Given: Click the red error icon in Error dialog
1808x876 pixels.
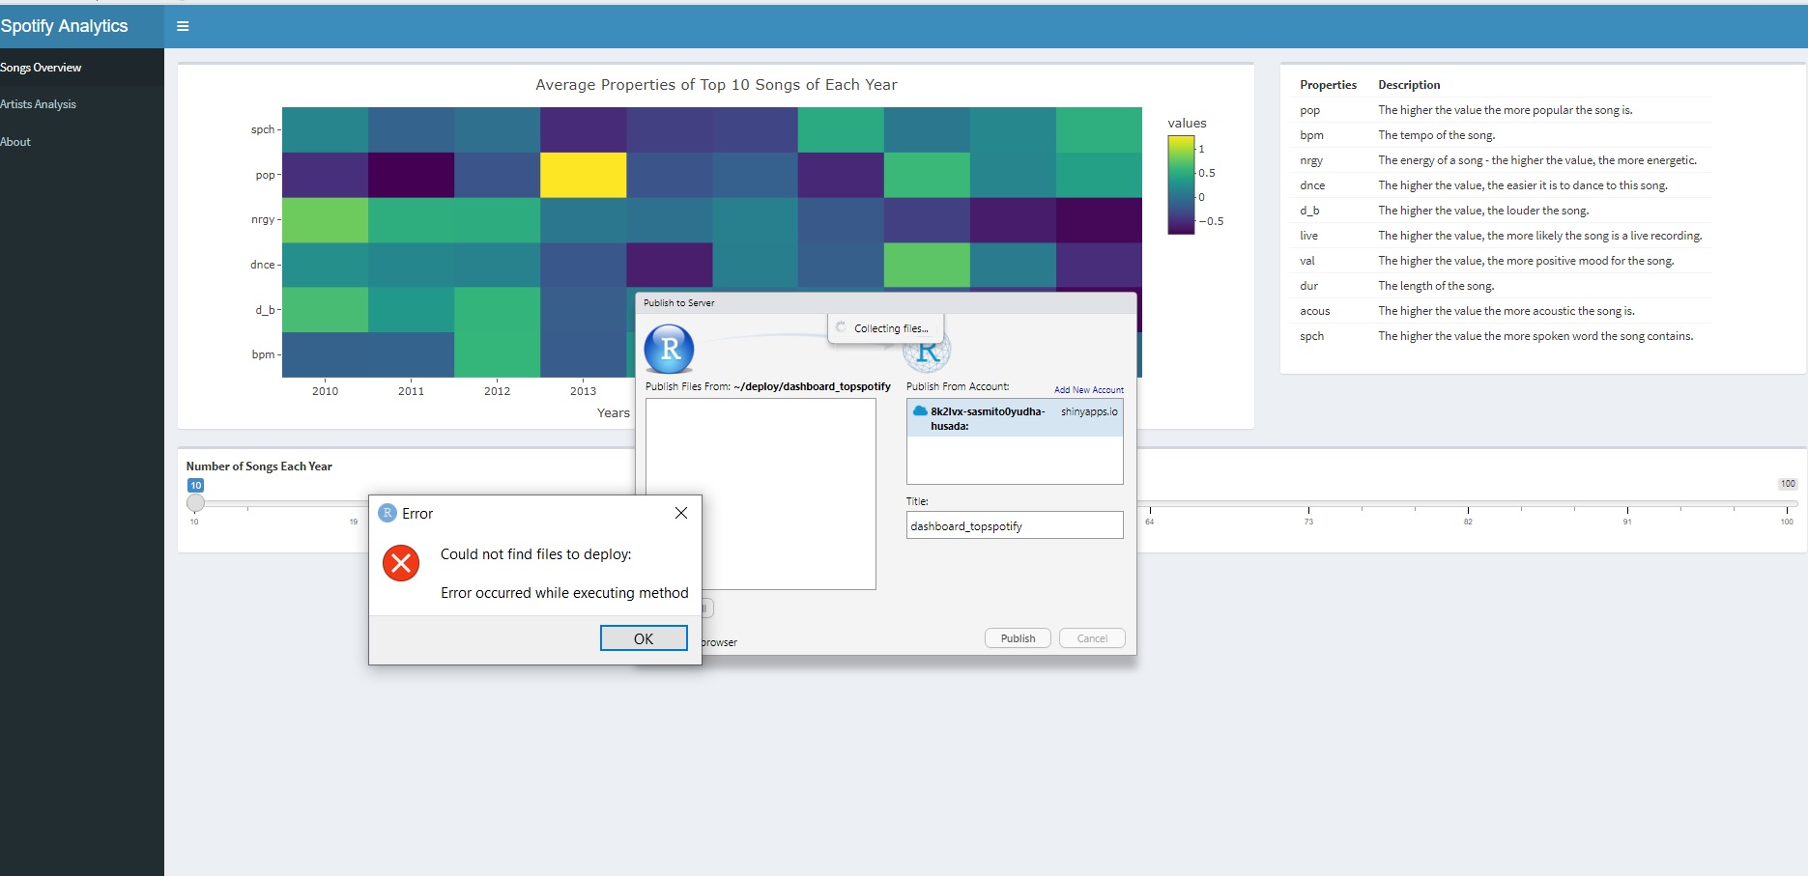Looking at the screenshot, I should [401, 563].
